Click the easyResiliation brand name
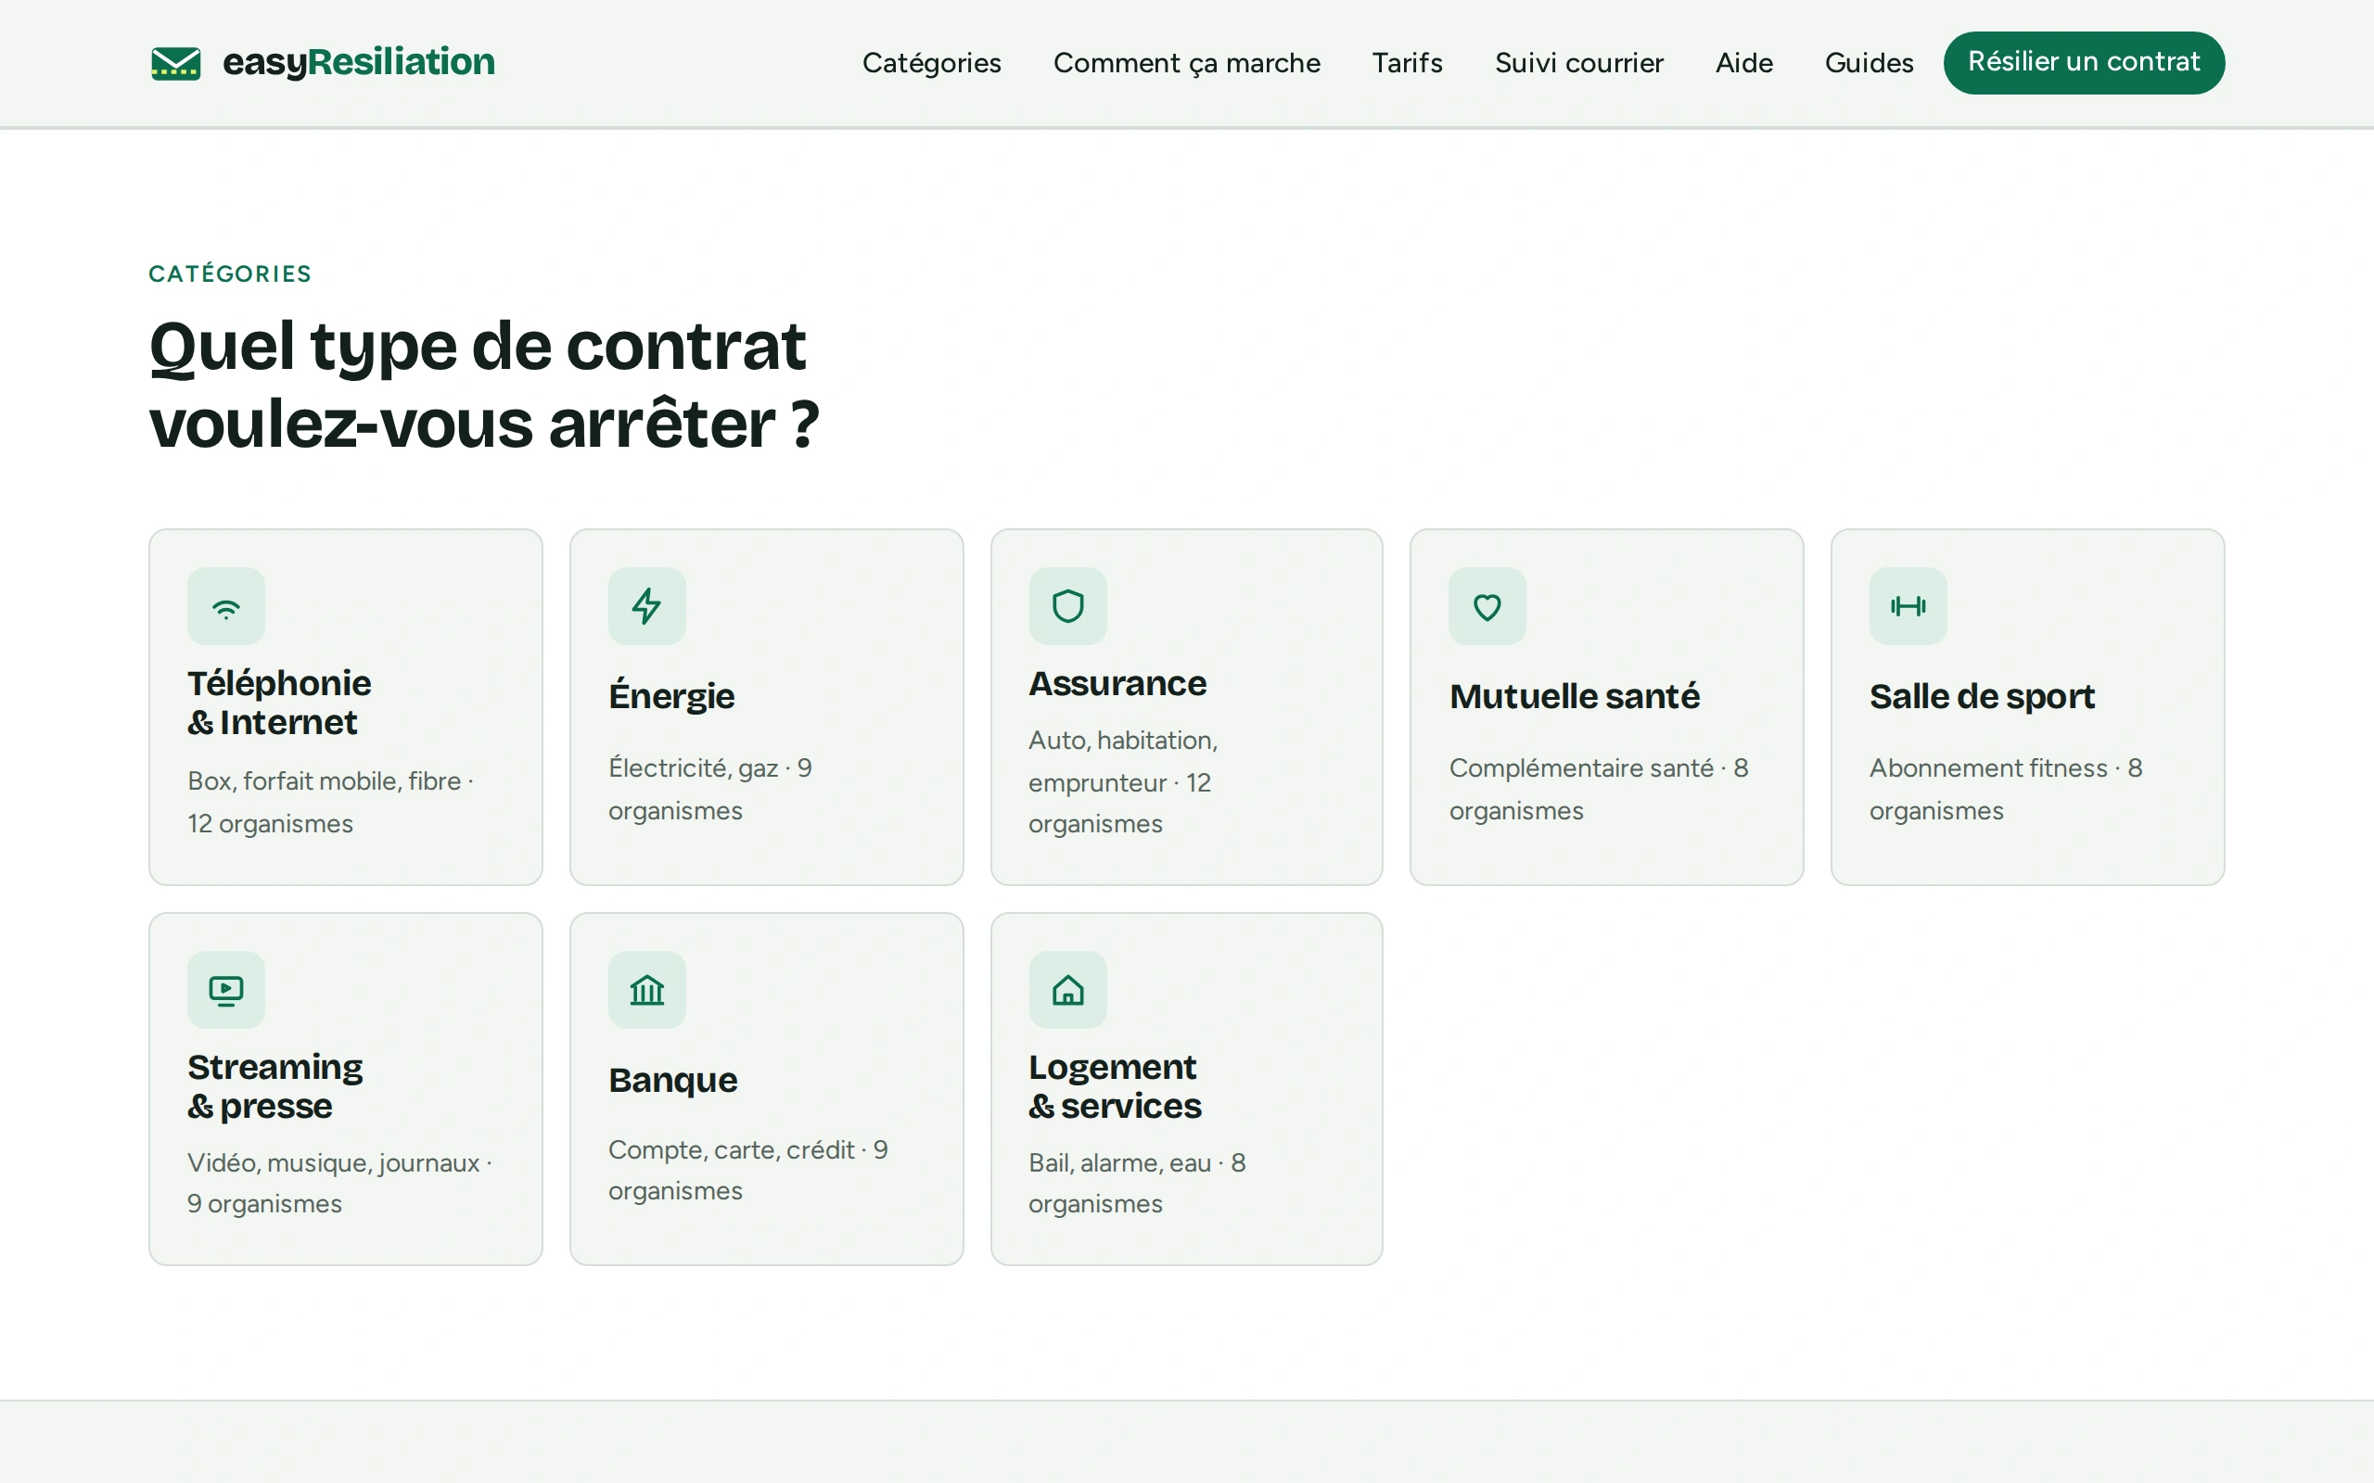2374x1483 pixels. coord(359,62)
